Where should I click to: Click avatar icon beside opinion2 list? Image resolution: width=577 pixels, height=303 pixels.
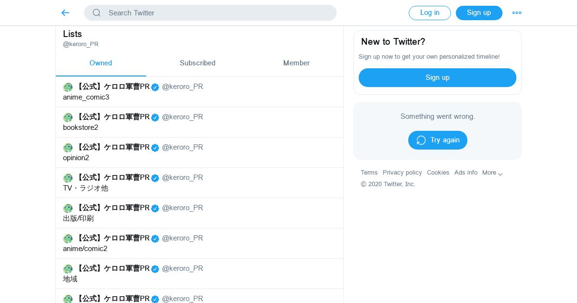(x=68, y=148)
